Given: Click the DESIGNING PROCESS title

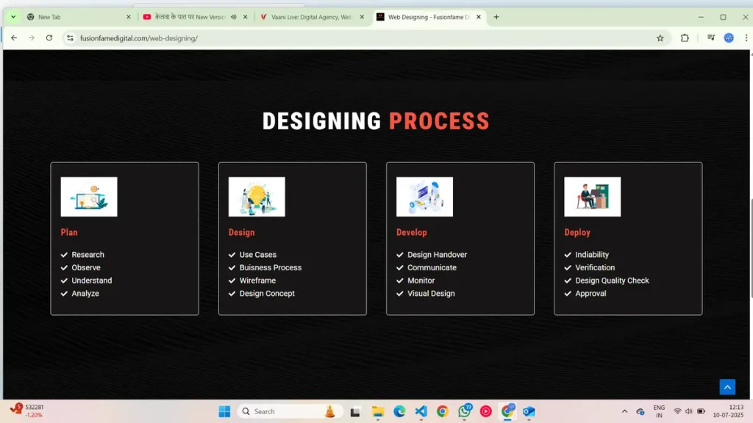Looking at the screenshot, I should (376, 121).
